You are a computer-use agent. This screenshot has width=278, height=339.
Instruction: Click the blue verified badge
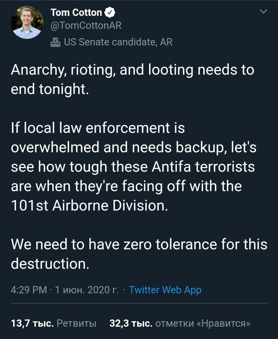(x=110, y=12)
